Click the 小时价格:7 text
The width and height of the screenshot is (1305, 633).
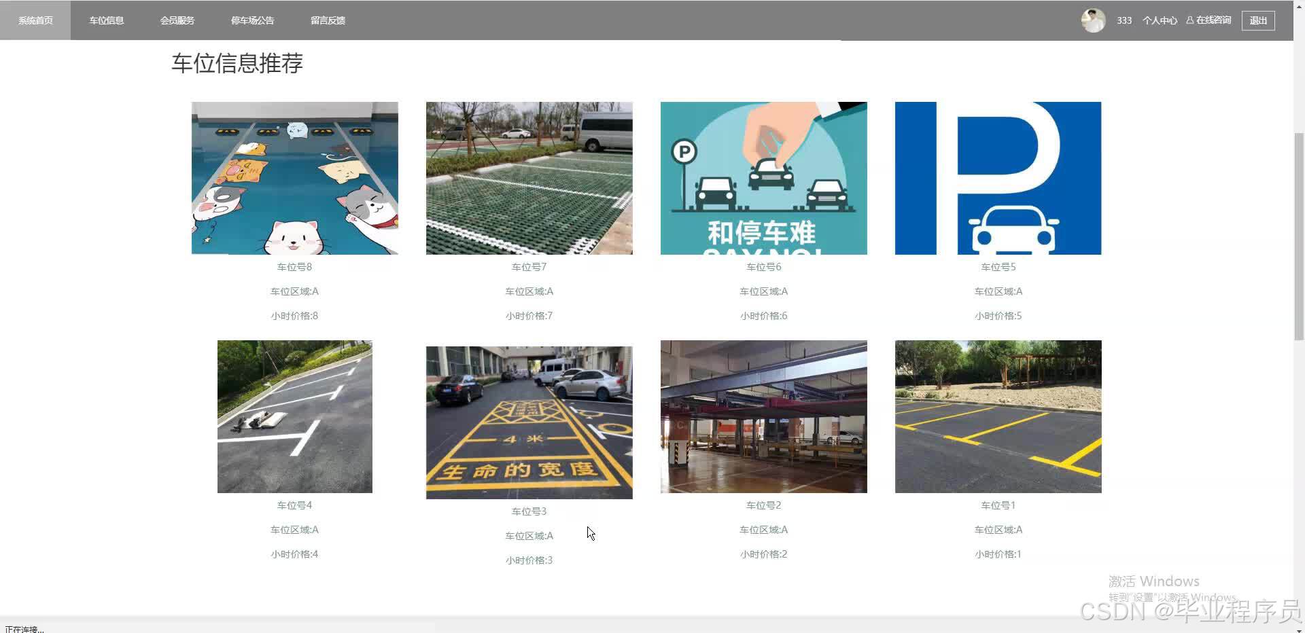point(529,316)
